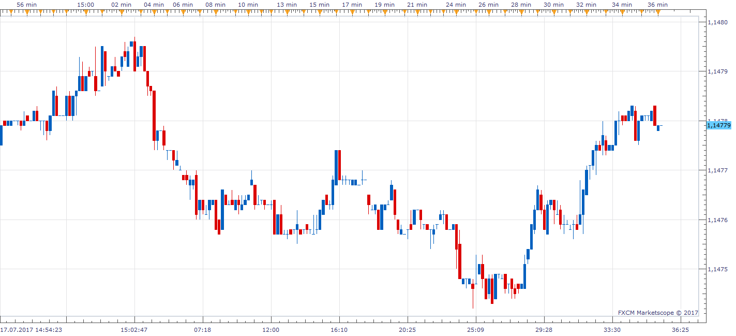Choose the marker below "21 min"
This screenshot has width=736, height=336.
click(417, 11)
